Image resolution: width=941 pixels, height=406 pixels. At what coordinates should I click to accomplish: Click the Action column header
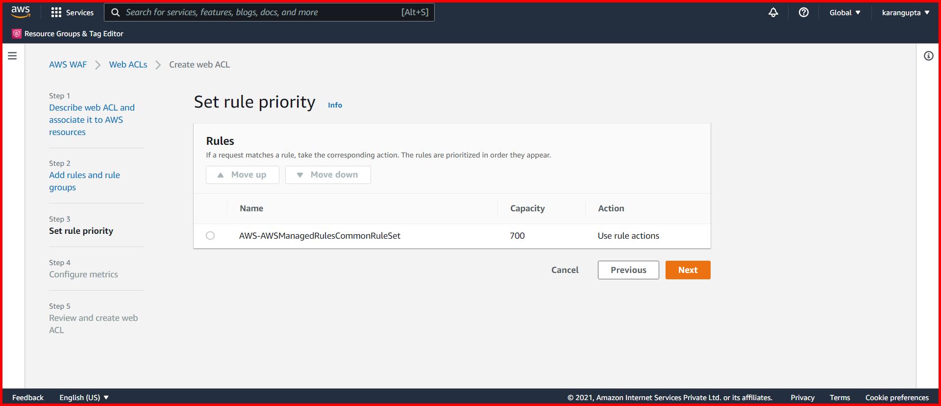pyautogui.click(x=611, y=208)
